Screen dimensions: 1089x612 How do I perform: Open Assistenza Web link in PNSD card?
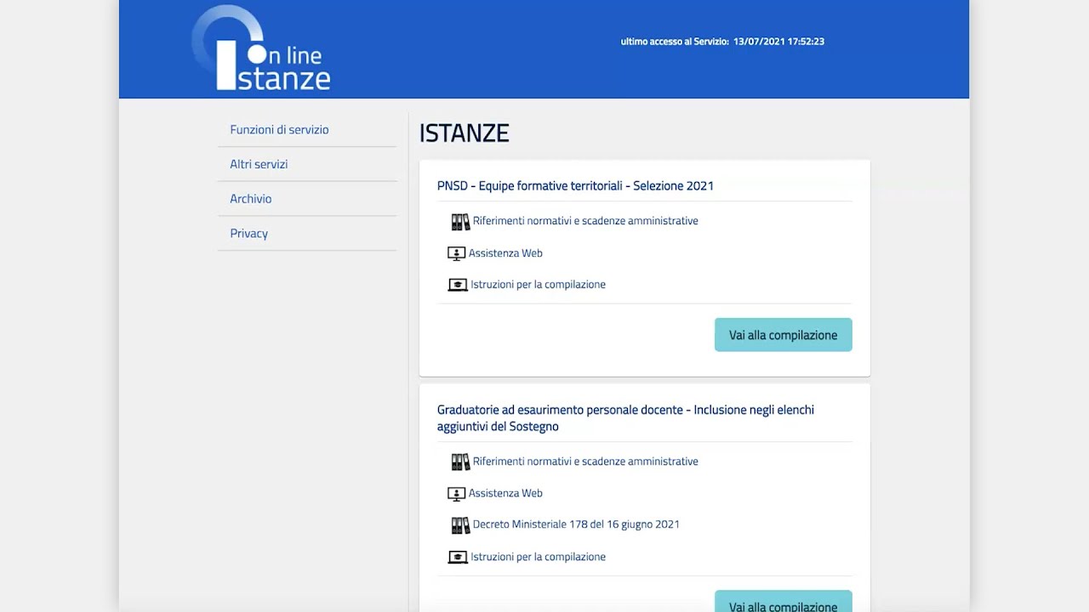pyautogui.click(x=505, y=253)
